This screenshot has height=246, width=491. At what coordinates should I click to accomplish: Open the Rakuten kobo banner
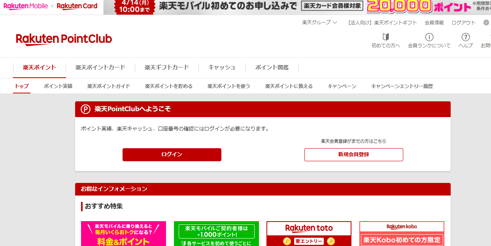402,233
